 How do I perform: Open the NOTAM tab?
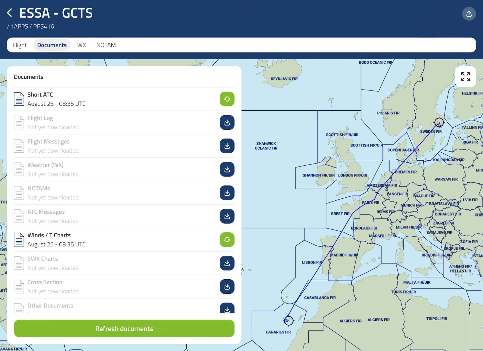106,45
